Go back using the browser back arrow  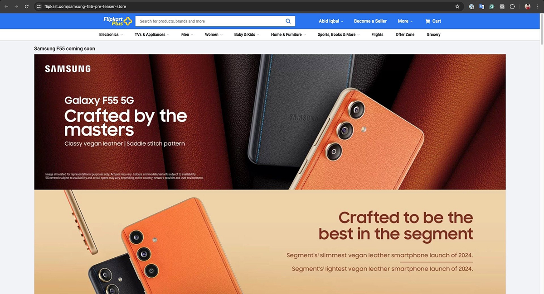pyautogui.click(x=6, y=6)
